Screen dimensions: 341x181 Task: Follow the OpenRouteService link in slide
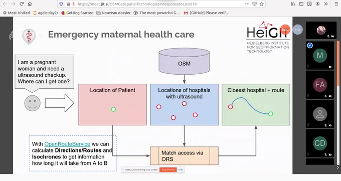[67, 144]
